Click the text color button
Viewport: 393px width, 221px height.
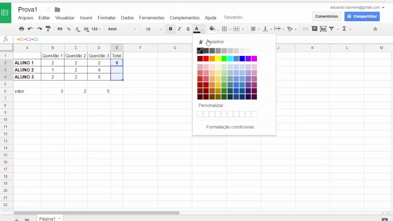[x=197, y=29]
